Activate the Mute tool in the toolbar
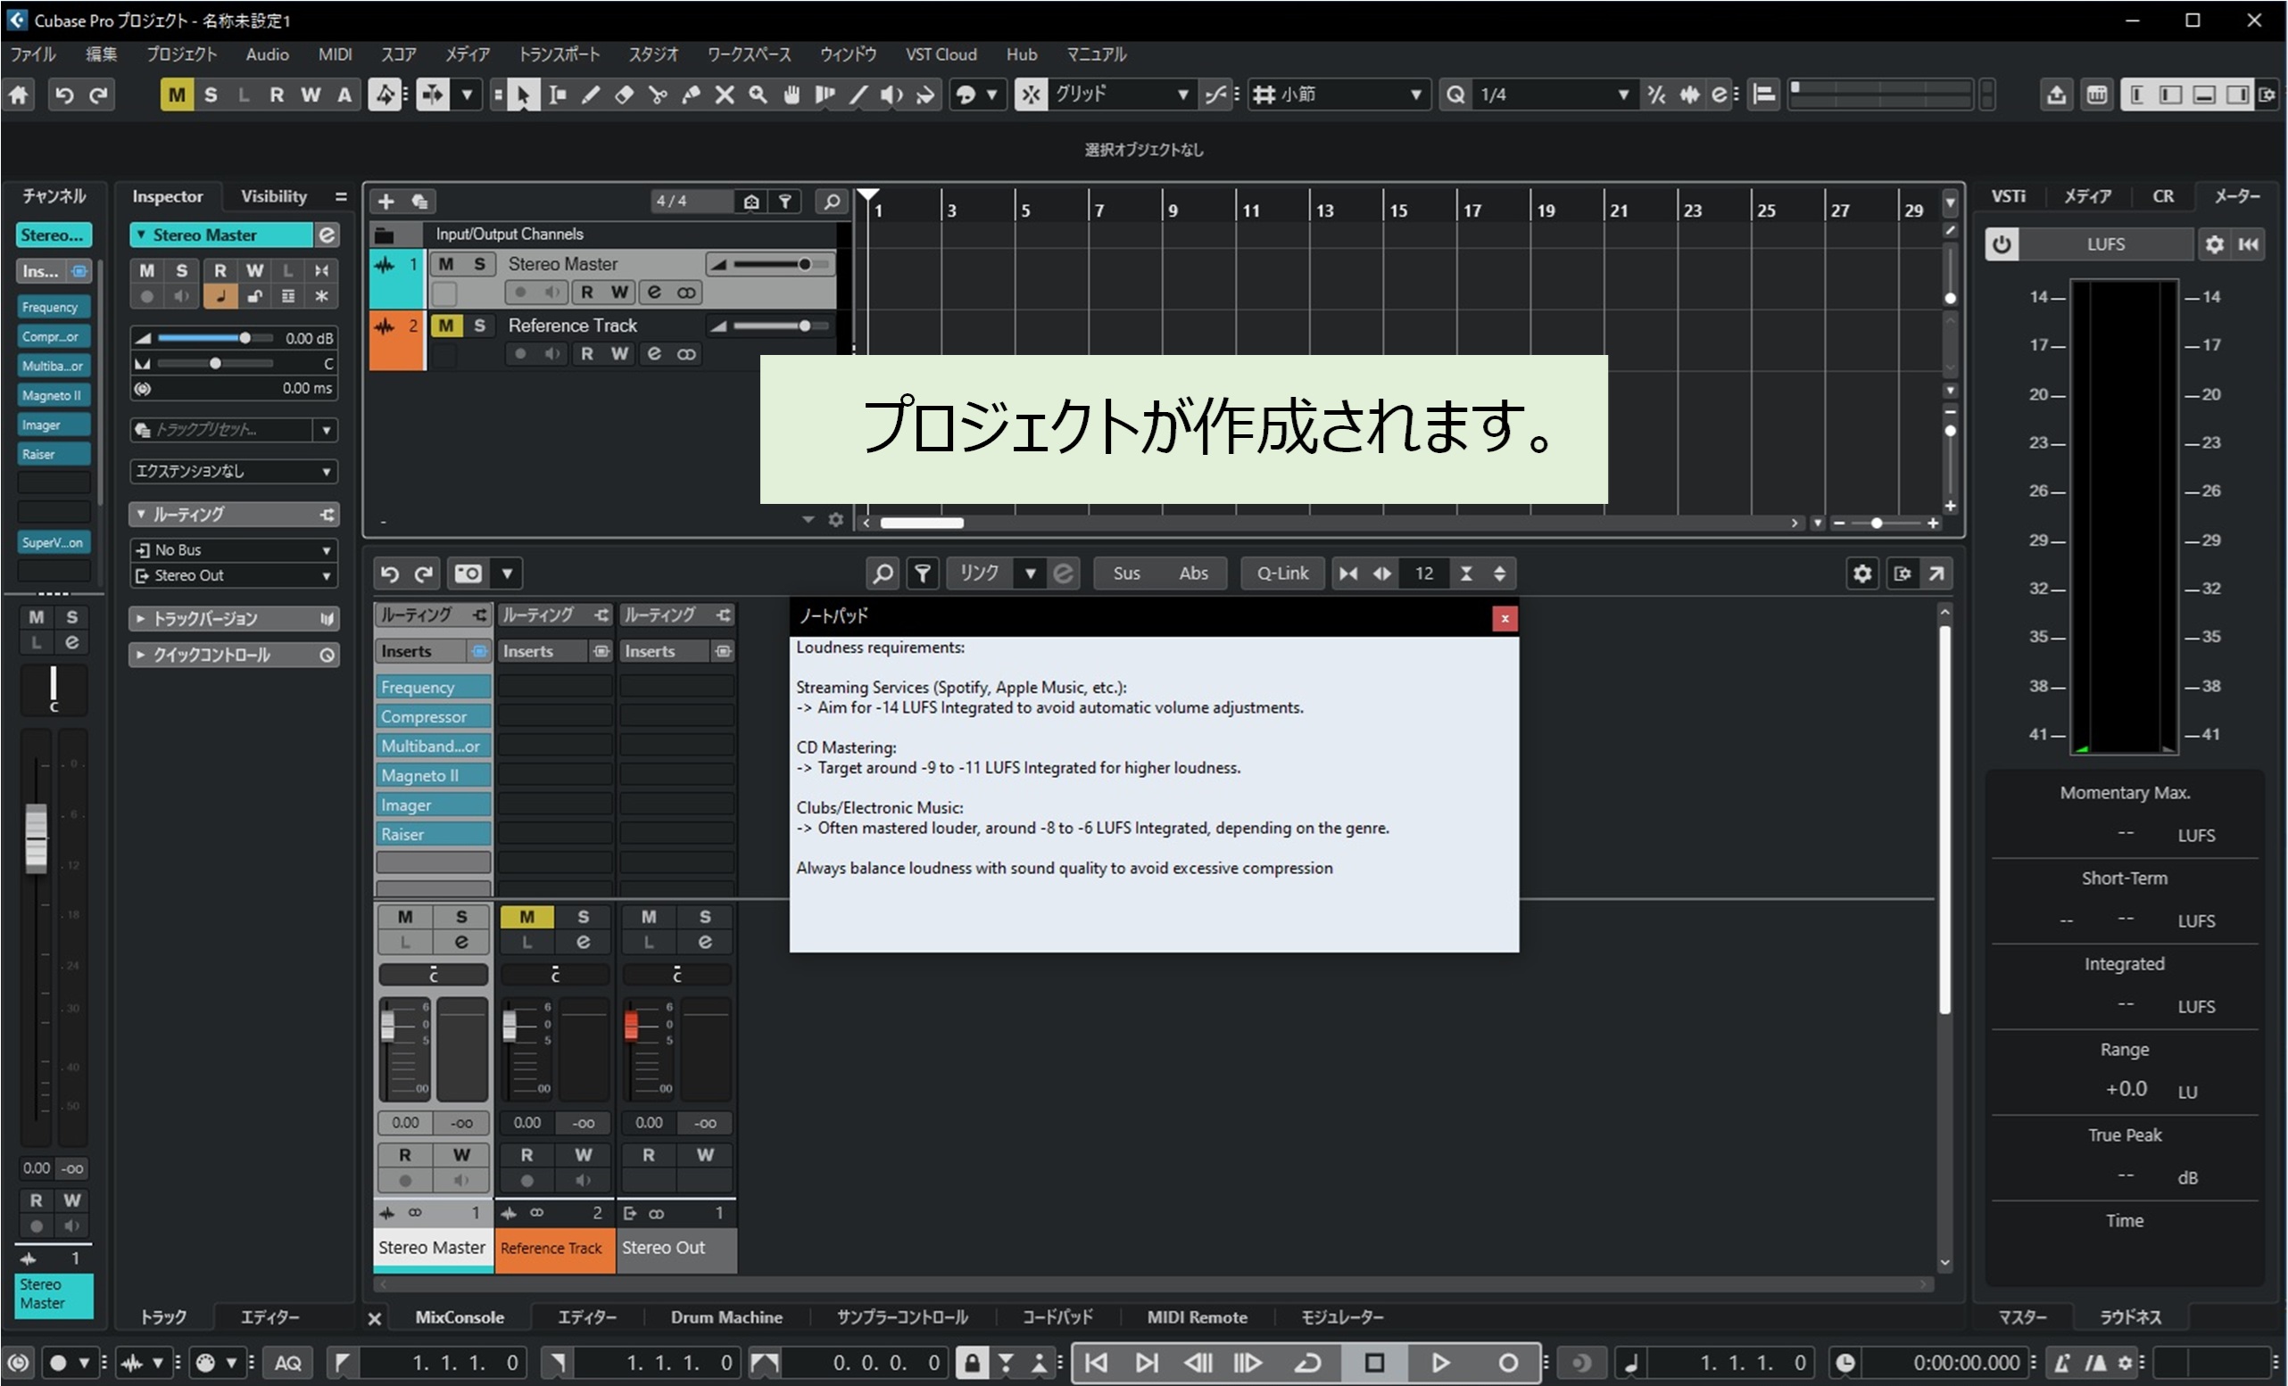The image size is (2288, 1386). coord(725,94)
